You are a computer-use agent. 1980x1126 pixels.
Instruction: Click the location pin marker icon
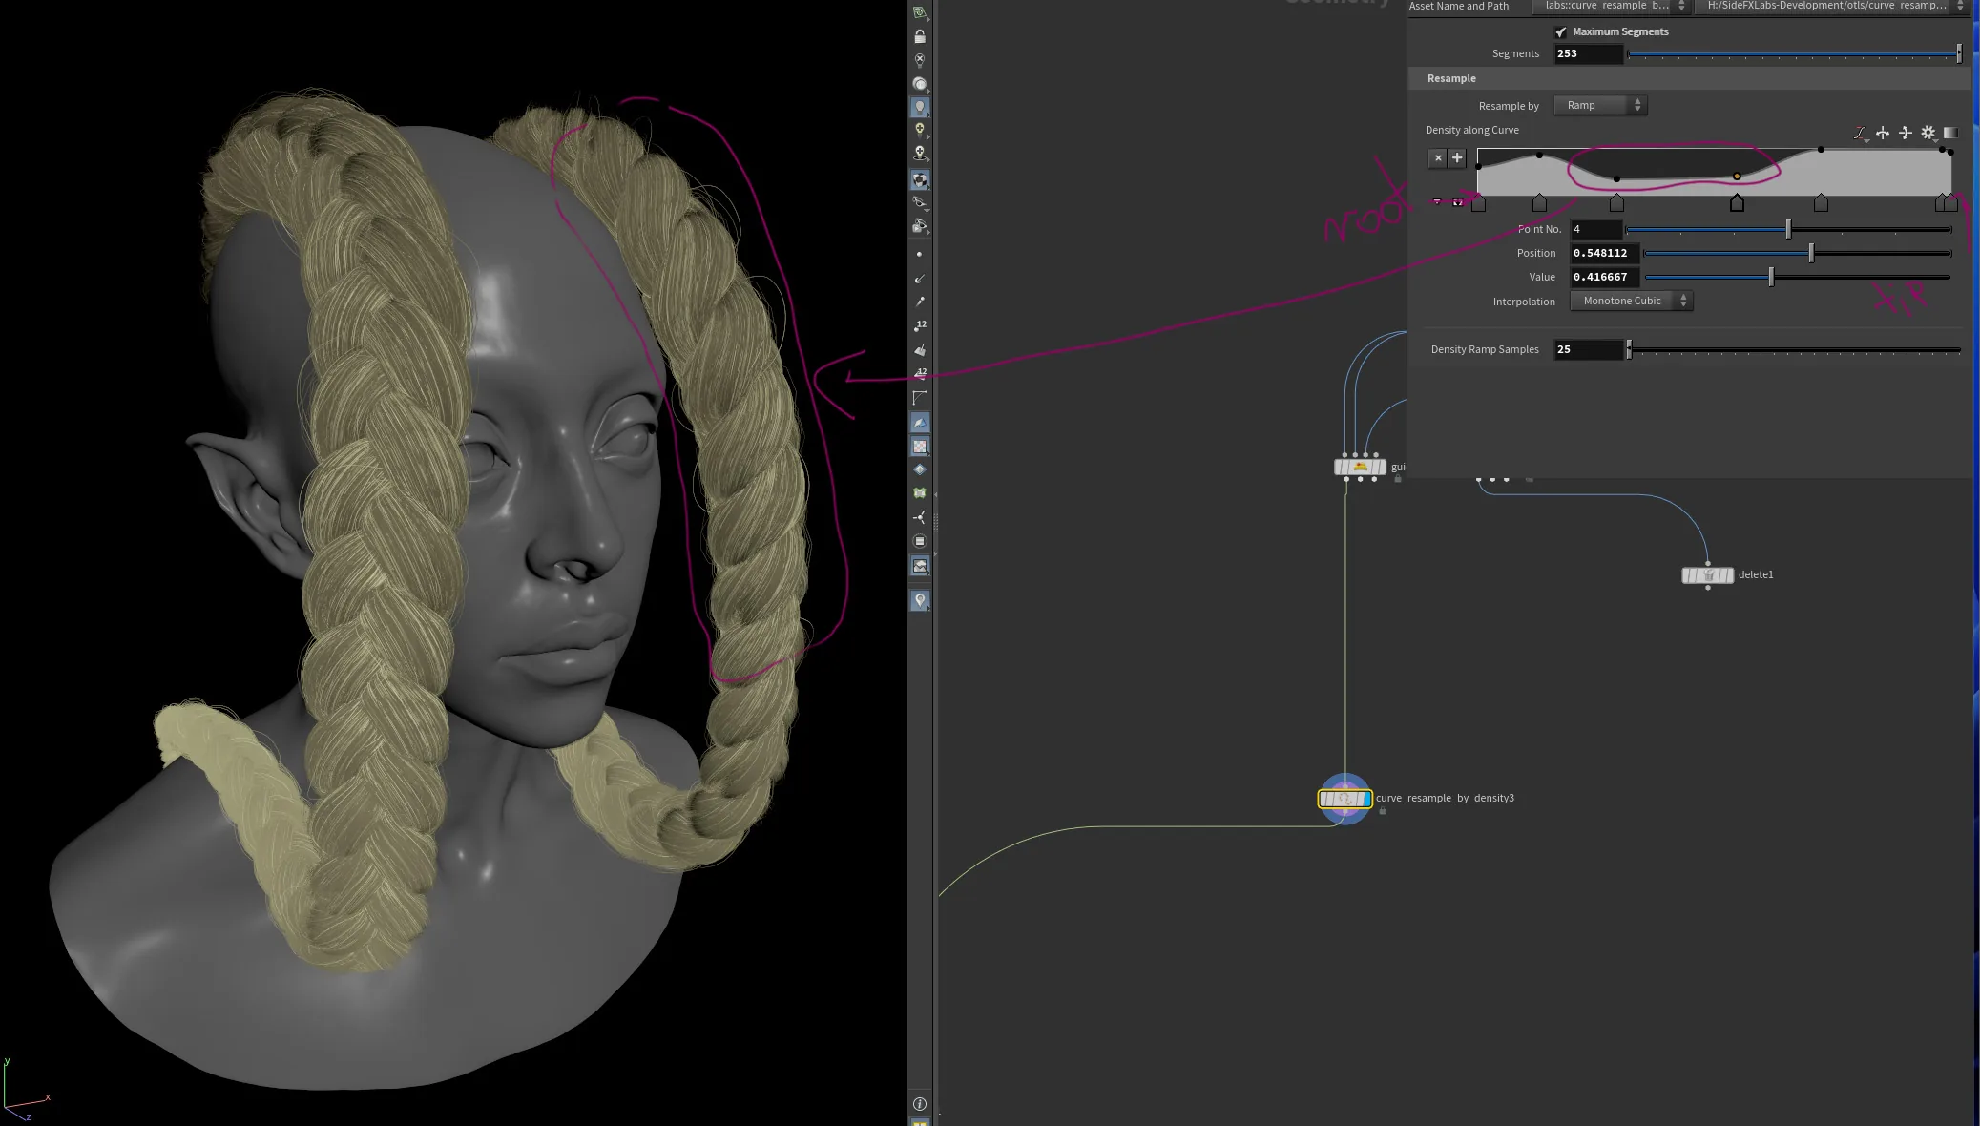coord(920,600)
